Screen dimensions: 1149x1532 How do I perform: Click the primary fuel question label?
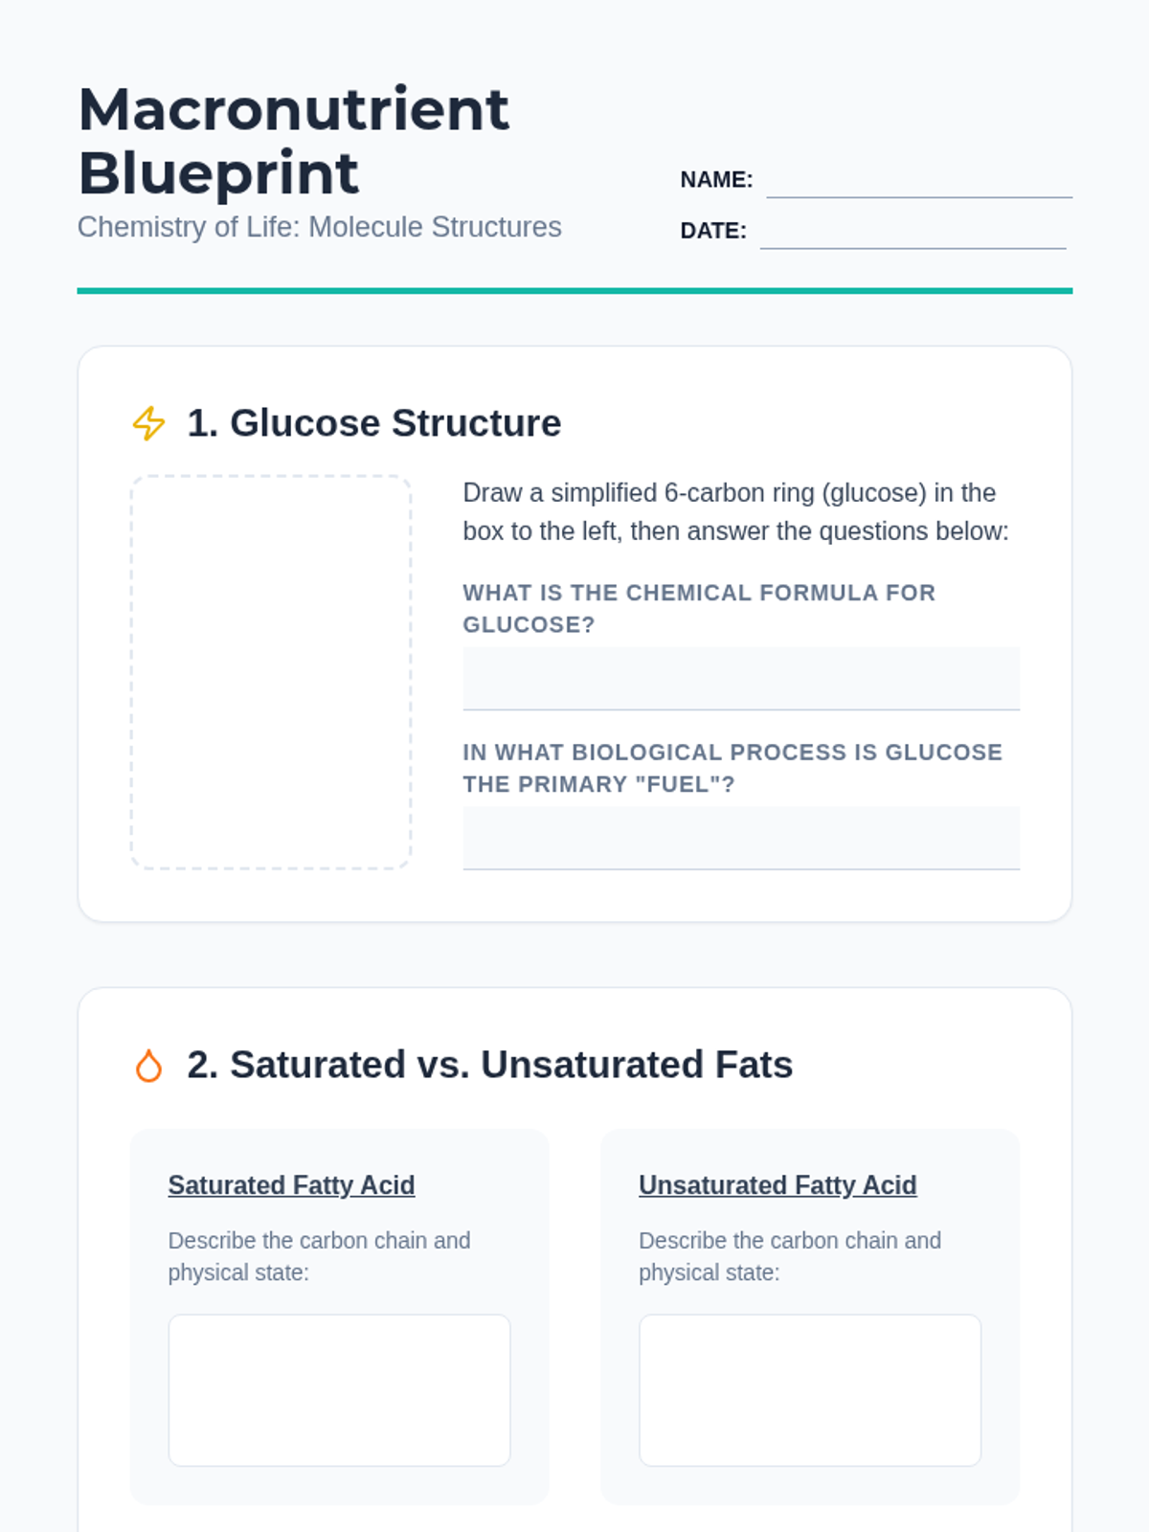732,768
